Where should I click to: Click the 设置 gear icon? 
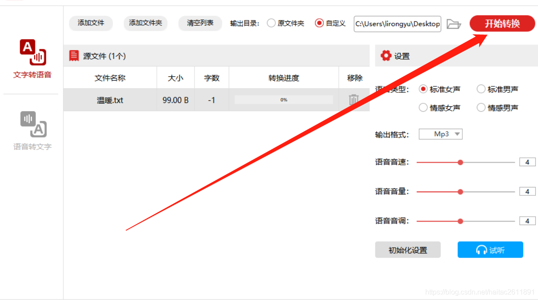[x=386, y=56]
